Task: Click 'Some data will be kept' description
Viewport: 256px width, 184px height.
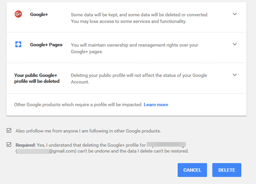Action: tap(140, 18)
